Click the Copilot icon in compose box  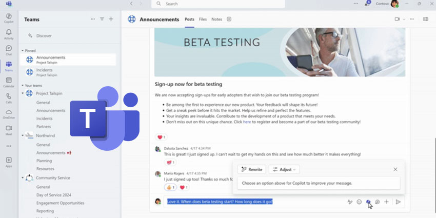point(368,202)
